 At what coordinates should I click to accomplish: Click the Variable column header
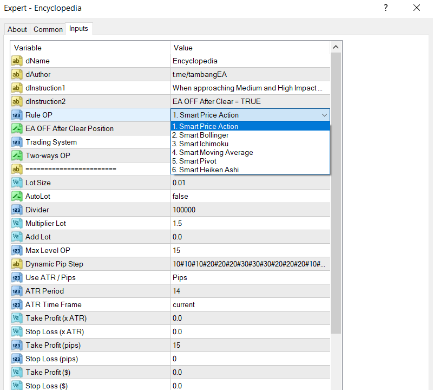tap(90, 48)
